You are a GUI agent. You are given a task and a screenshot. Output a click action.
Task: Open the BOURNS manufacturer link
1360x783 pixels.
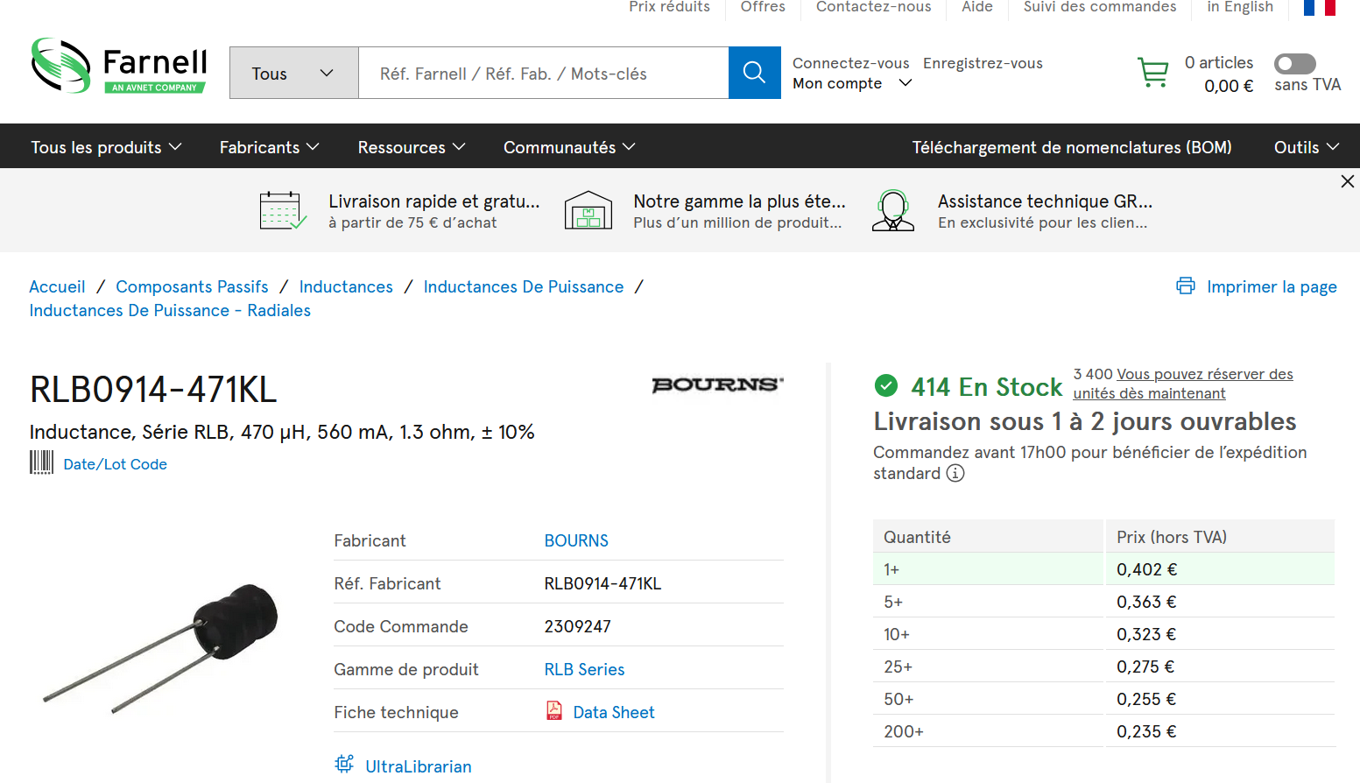point(576,540)
